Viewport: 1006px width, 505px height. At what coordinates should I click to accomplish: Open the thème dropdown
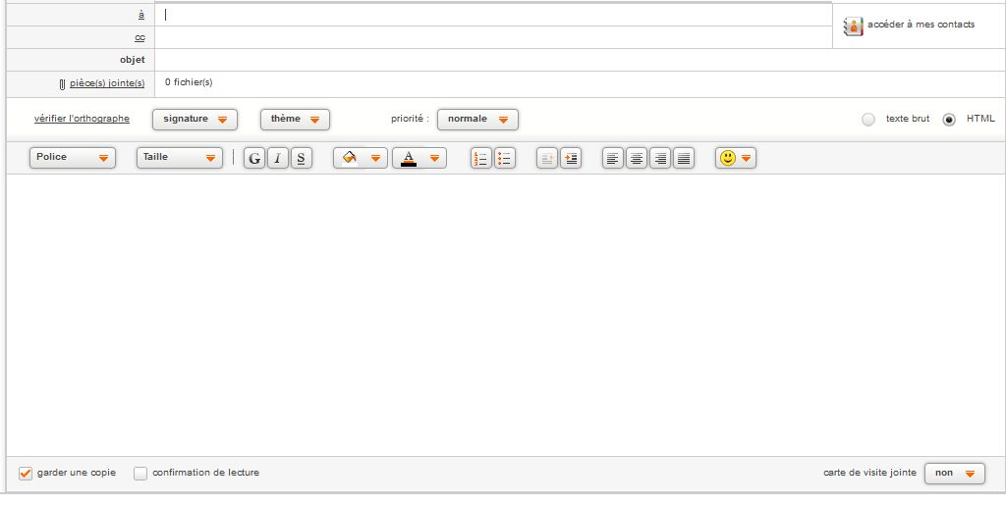(295, 120)
